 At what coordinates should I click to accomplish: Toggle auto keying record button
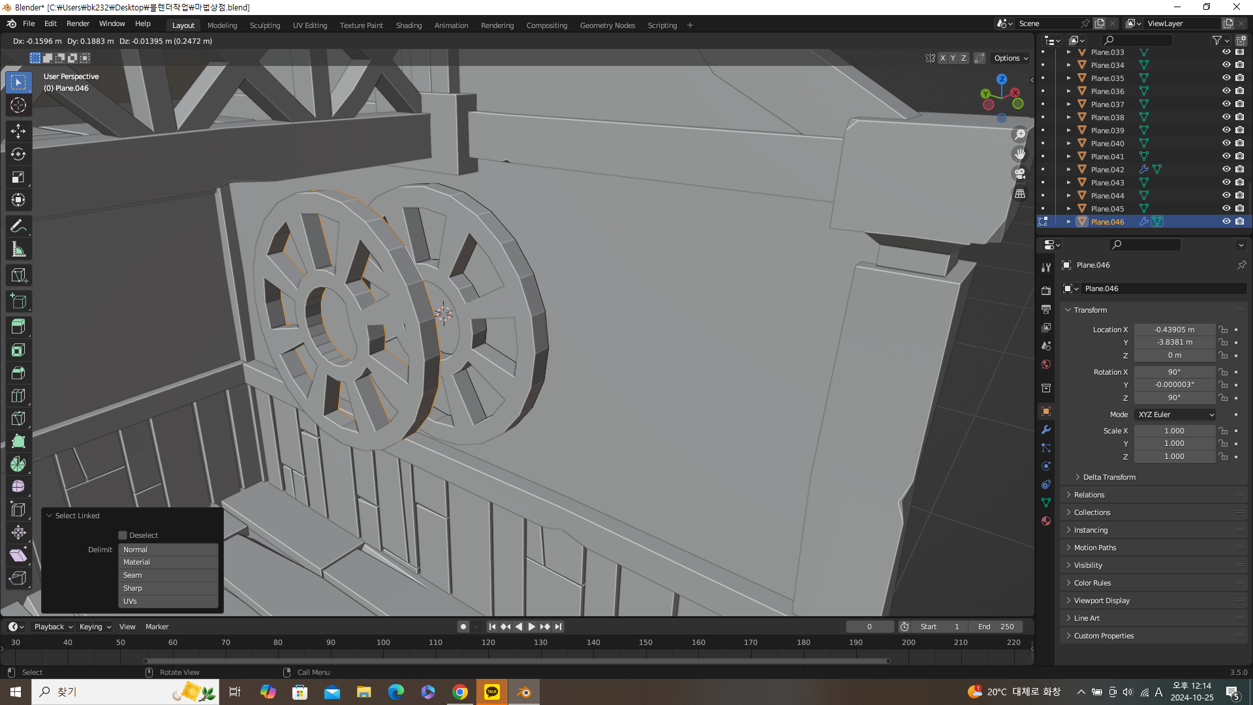click(463, 627)
